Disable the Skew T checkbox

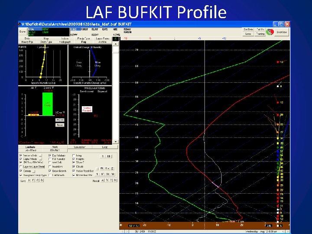[74, 162]
